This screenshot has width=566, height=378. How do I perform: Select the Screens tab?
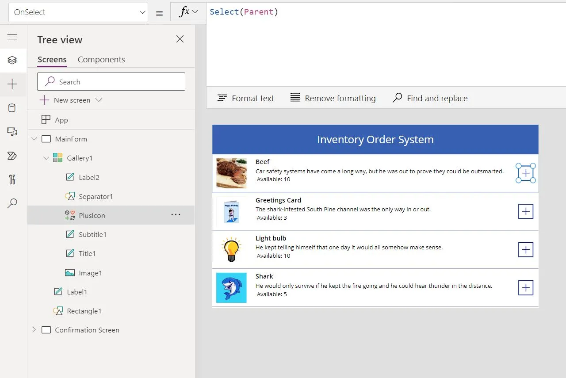click(52, 60)
